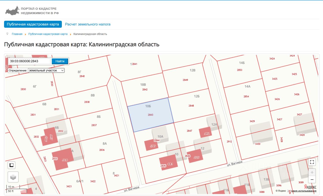The width and height of the screenshot is (323, 196).
Task: Click house label 8А
Action: click(x=105, y=144)
